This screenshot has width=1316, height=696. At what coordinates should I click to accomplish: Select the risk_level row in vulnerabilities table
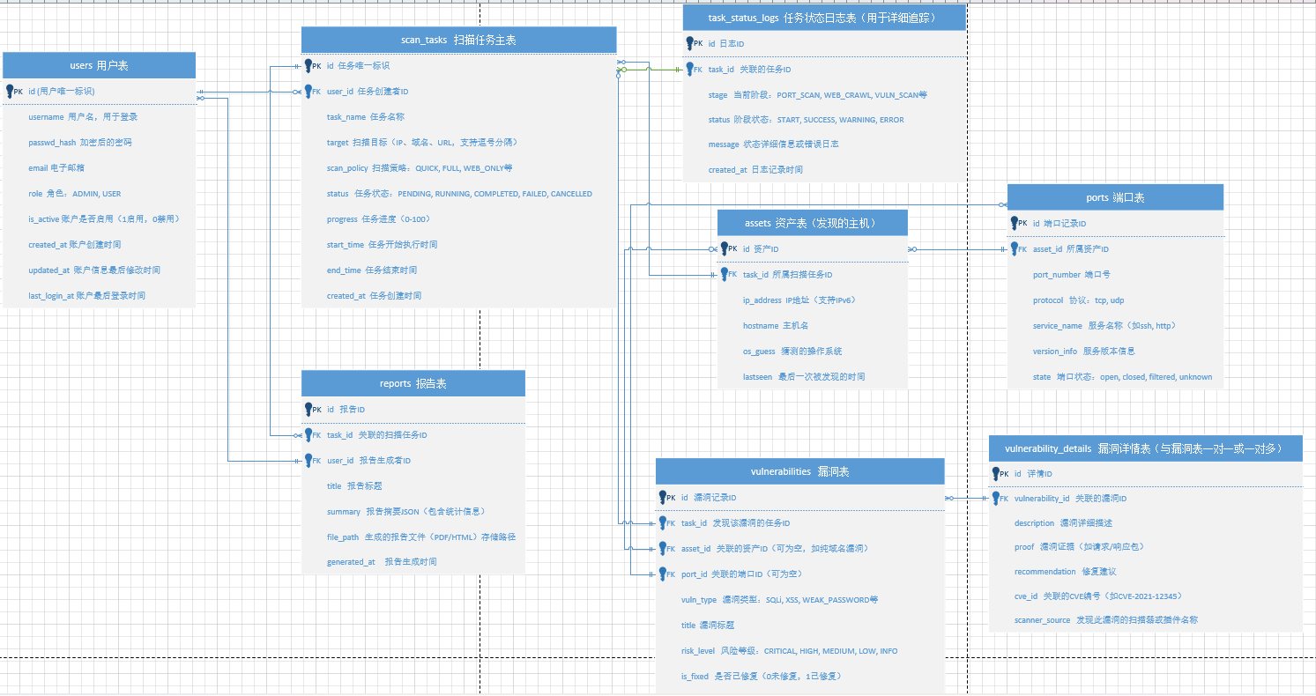(x=799, y=651)
